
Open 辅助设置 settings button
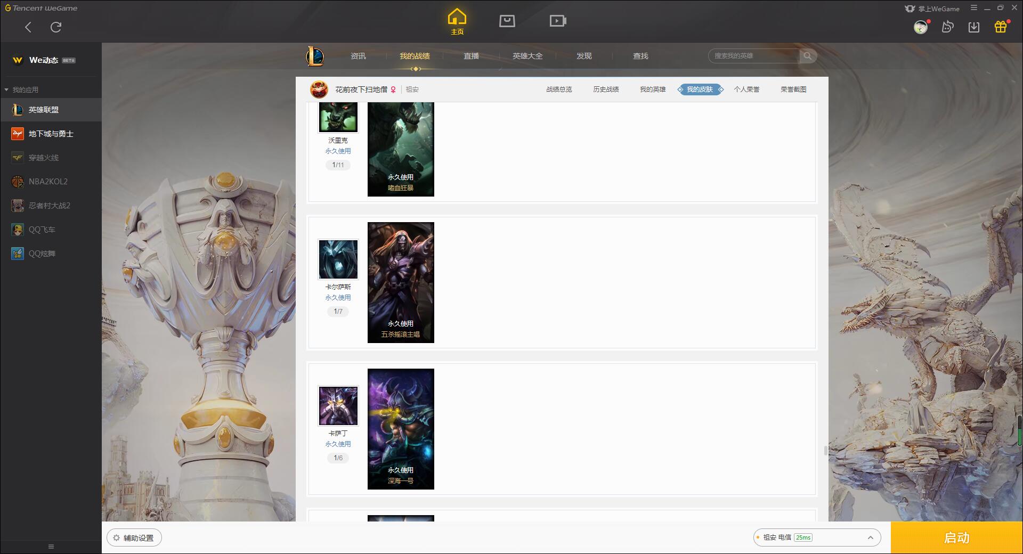pos(134,538)
